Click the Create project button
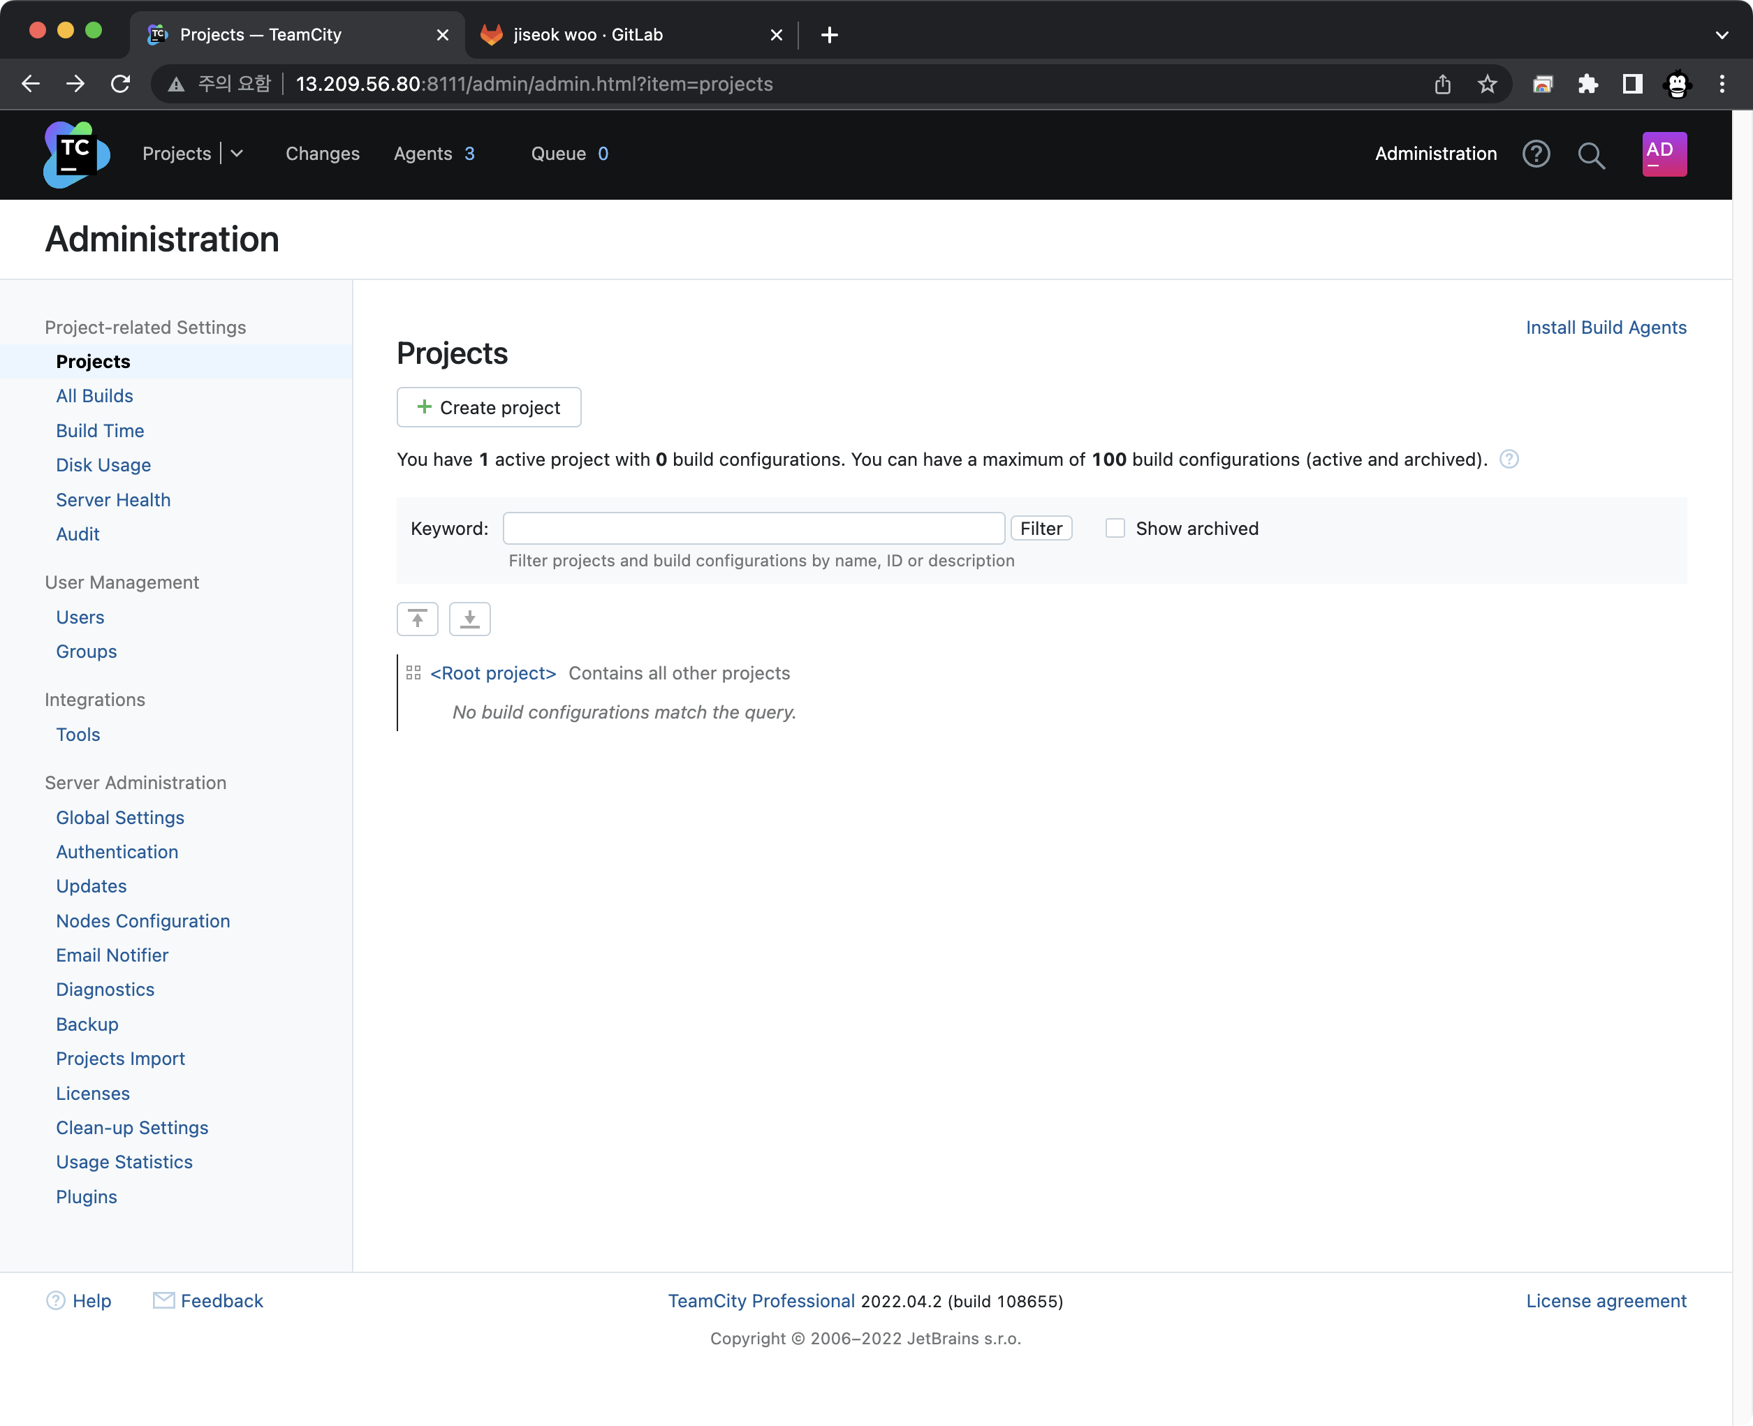Screen dimensions: 1753x1426 [489, 407]
